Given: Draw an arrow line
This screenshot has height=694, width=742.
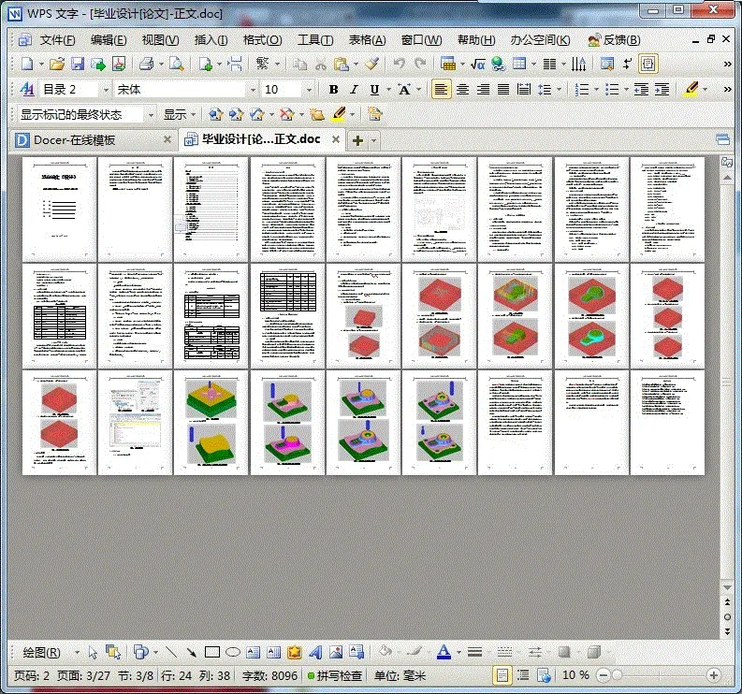Looking at the screenshot, I should [191, 652].
